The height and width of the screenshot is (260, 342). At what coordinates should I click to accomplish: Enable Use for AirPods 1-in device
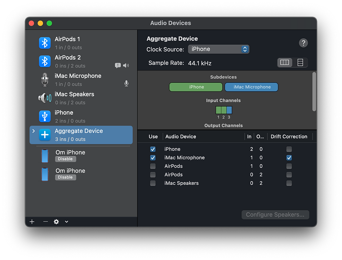point(153,166)
